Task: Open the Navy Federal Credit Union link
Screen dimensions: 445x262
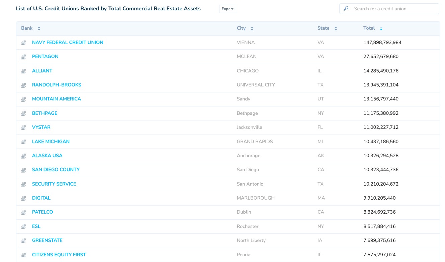Action: point(68,42)
